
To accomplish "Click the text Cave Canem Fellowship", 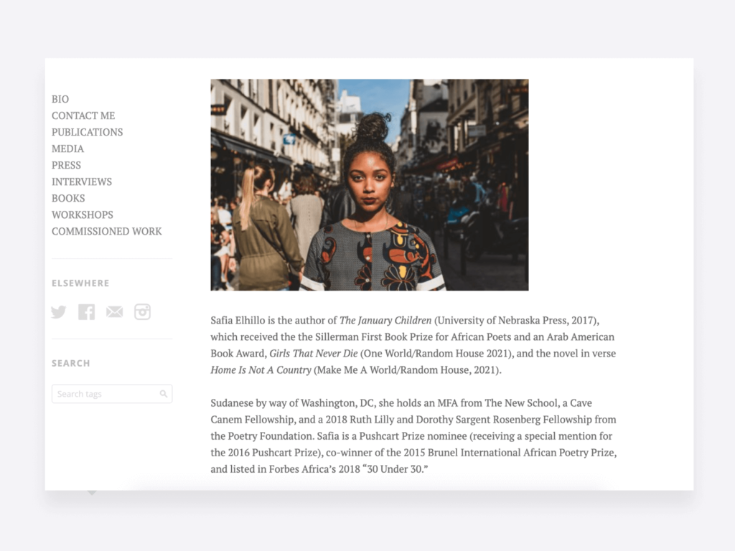I will point(401,411).
